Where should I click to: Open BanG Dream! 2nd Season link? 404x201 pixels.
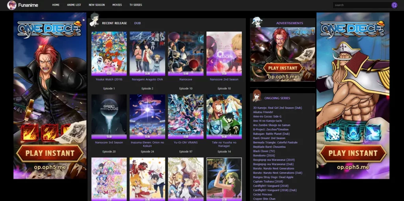tap(269, 138)
